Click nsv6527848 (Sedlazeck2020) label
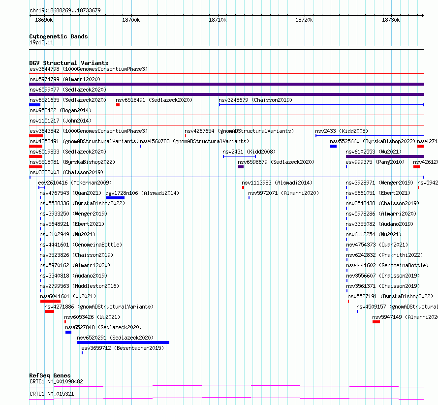The height and width of the screenshot is (405, 438). (x=103, y=327)
